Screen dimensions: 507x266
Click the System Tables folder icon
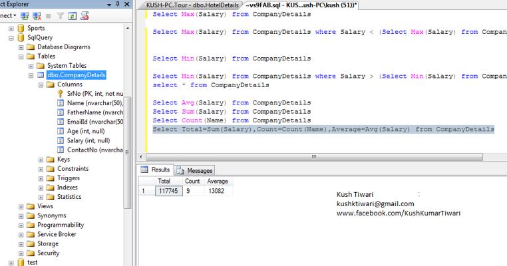[41, 66]
